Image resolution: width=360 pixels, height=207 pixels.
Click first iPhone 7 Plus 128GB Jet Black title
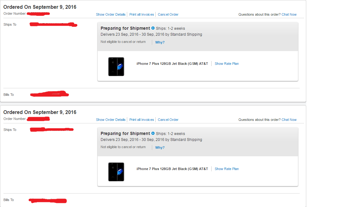click(172, 64)
